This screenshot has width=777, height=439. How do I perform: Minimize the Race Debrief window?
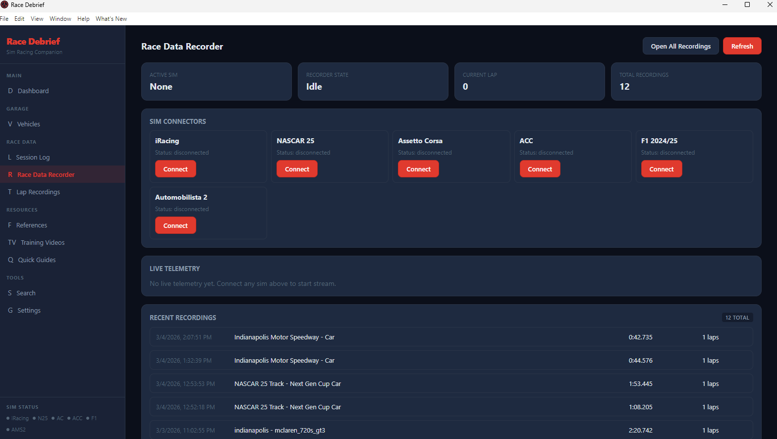(725, 4)
